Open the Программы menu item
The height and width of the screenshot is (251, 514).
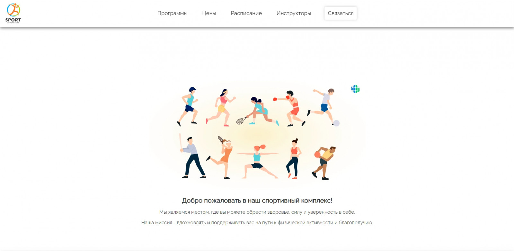(172, 13)
